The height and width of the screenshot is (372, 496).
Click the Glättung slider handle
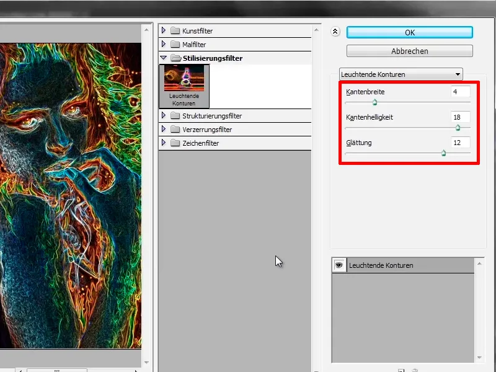pos(443,153)
